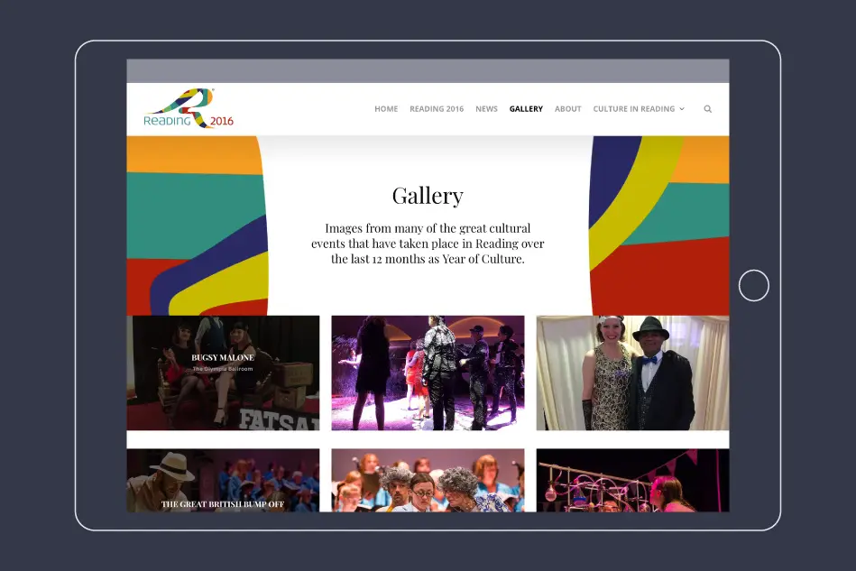
Task: Open the pink bunting laboratory set thumbnail
Action: tap(632, 481)
